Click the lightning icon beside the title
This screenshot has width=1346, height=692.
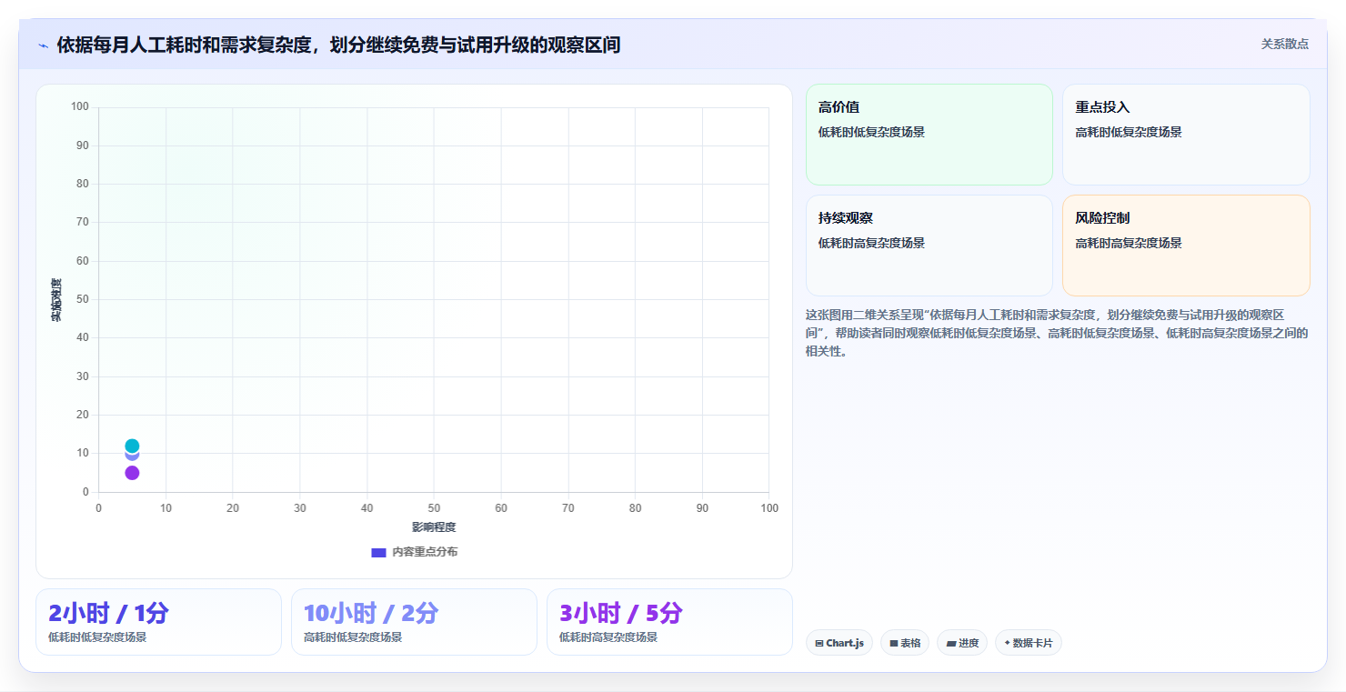43,45
